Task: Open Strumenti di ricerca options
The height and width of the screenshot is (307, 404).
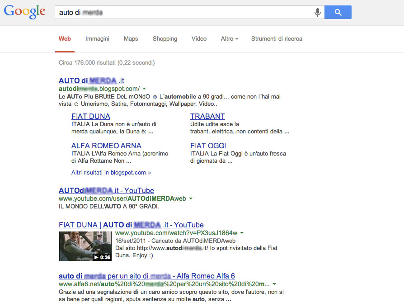Action: (x=277, y=39)
